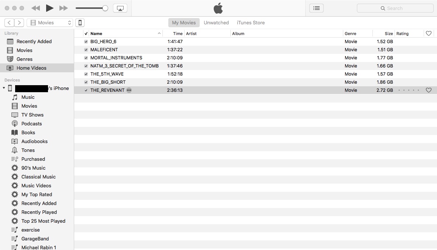Open device's Recently Added smart playlist
This screenshot has height=250, width=437.
pyautogui.click(x=37, y=204)
